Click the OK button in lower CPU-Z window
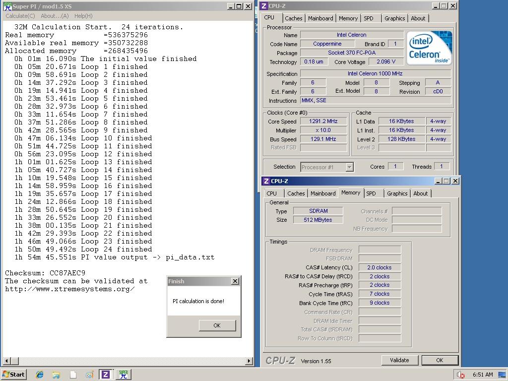This screenshot has width=508, height=381. coord(440,360)
